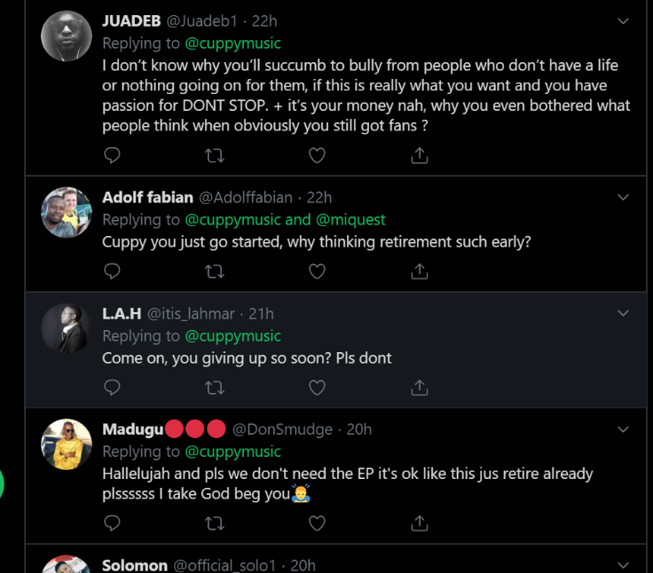Like JUADEB's tweet
This screenshot has width=653, height=573.
click(317, 155)
